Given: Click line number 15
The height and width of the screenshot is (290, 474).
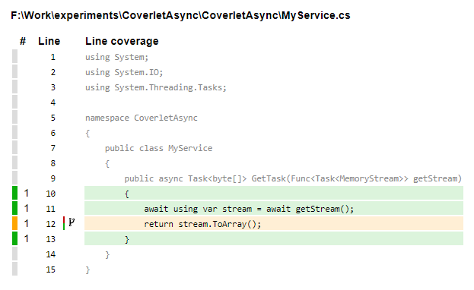Looking at the screenshot, I should [50, 270].
